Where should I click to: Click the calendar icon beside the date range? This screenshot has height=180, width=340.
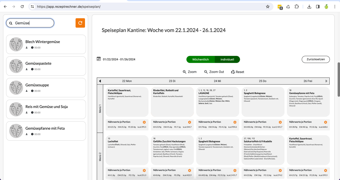pos(98,59)
